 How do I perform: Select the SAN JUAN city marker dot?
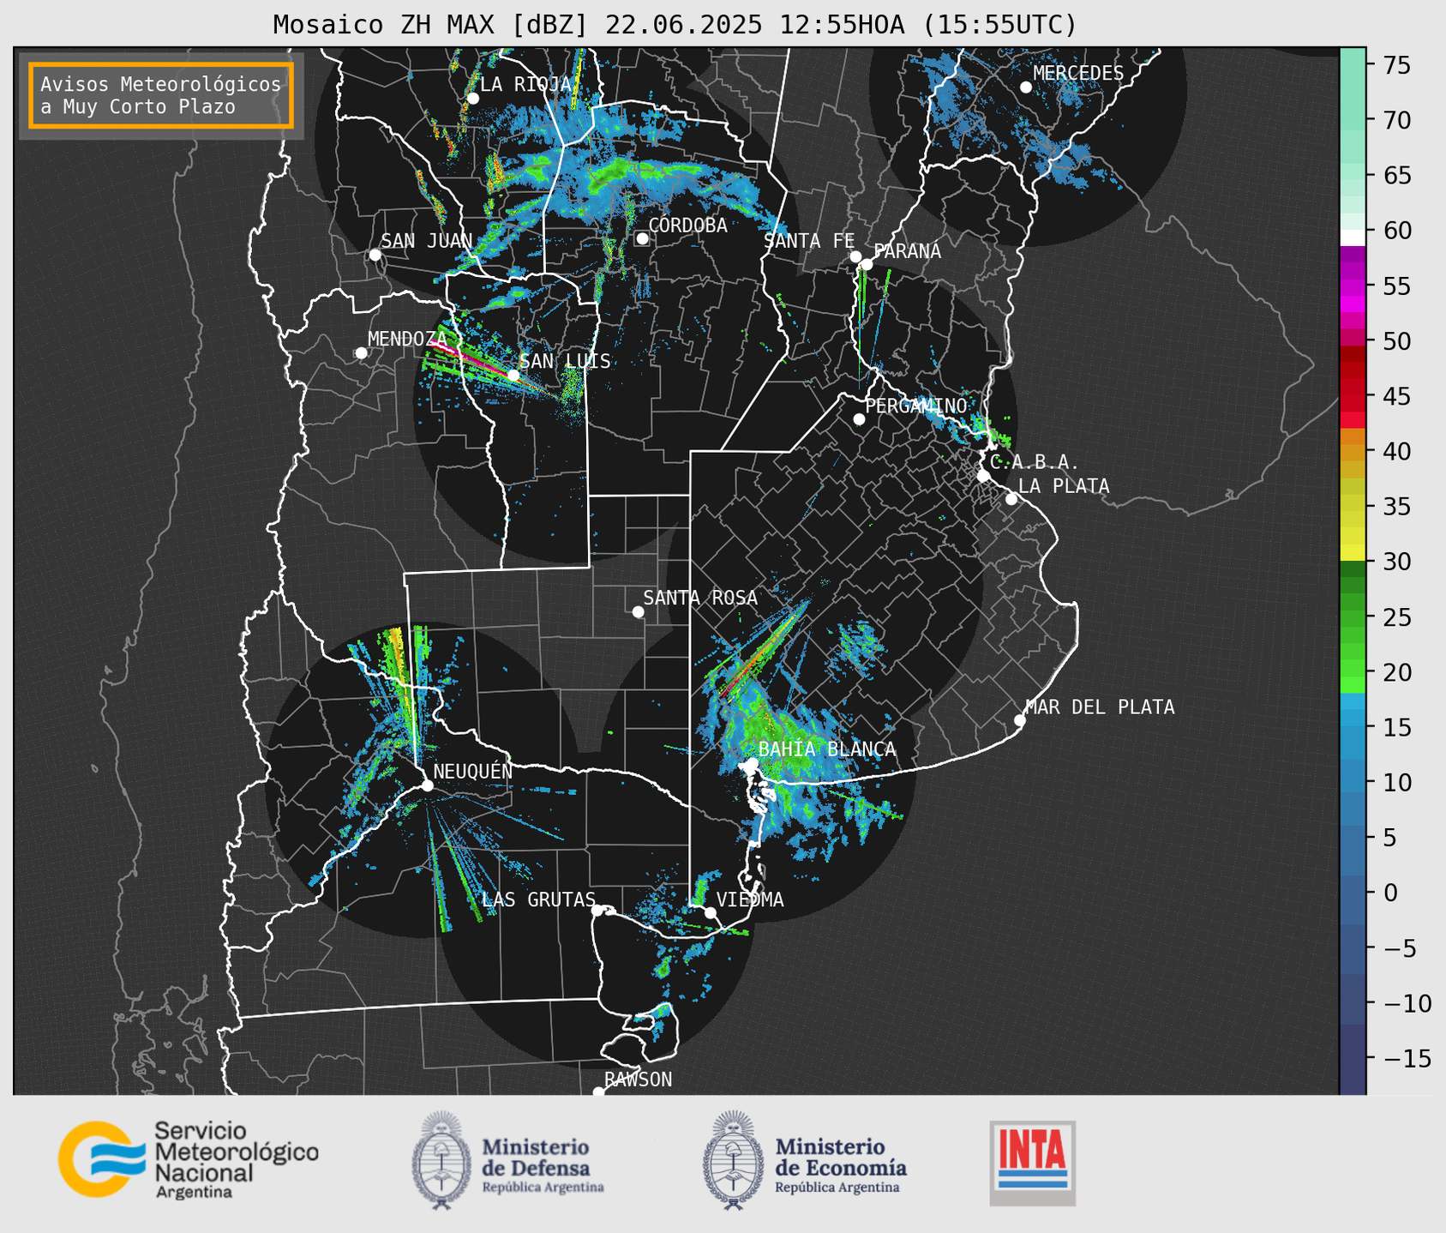(375, 255)
